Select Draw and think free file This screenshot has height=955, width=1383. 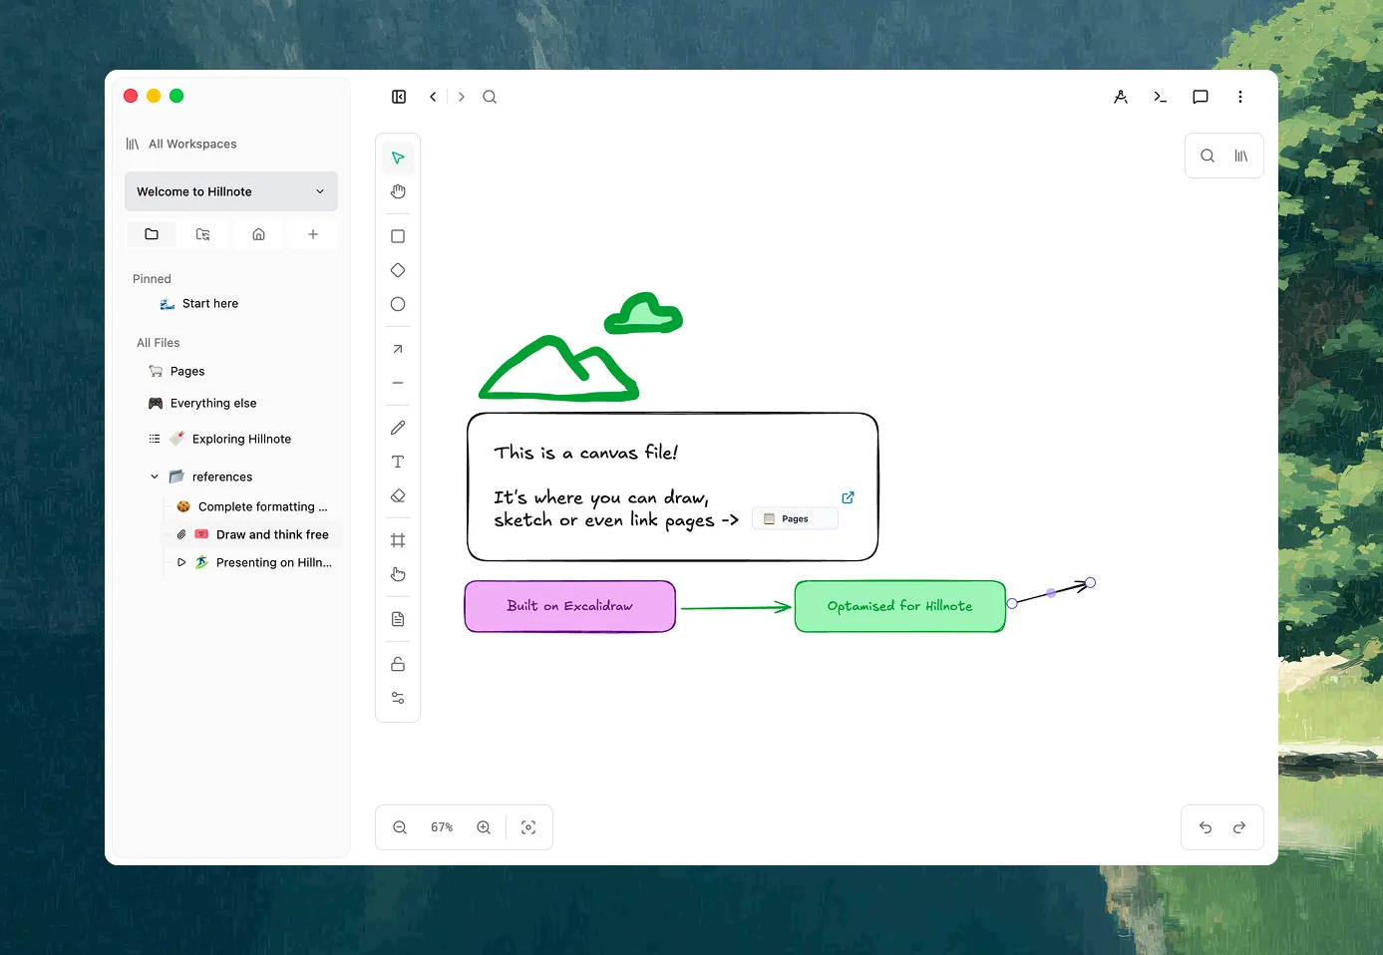point(251,534)
